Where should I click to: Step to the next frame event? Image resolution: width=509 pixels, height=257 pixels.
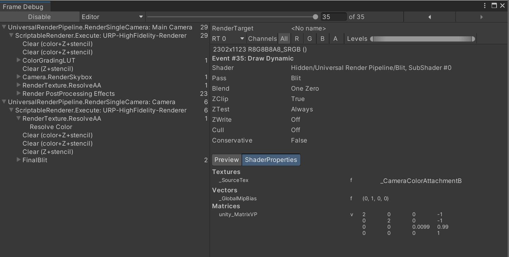click(481, 16)
